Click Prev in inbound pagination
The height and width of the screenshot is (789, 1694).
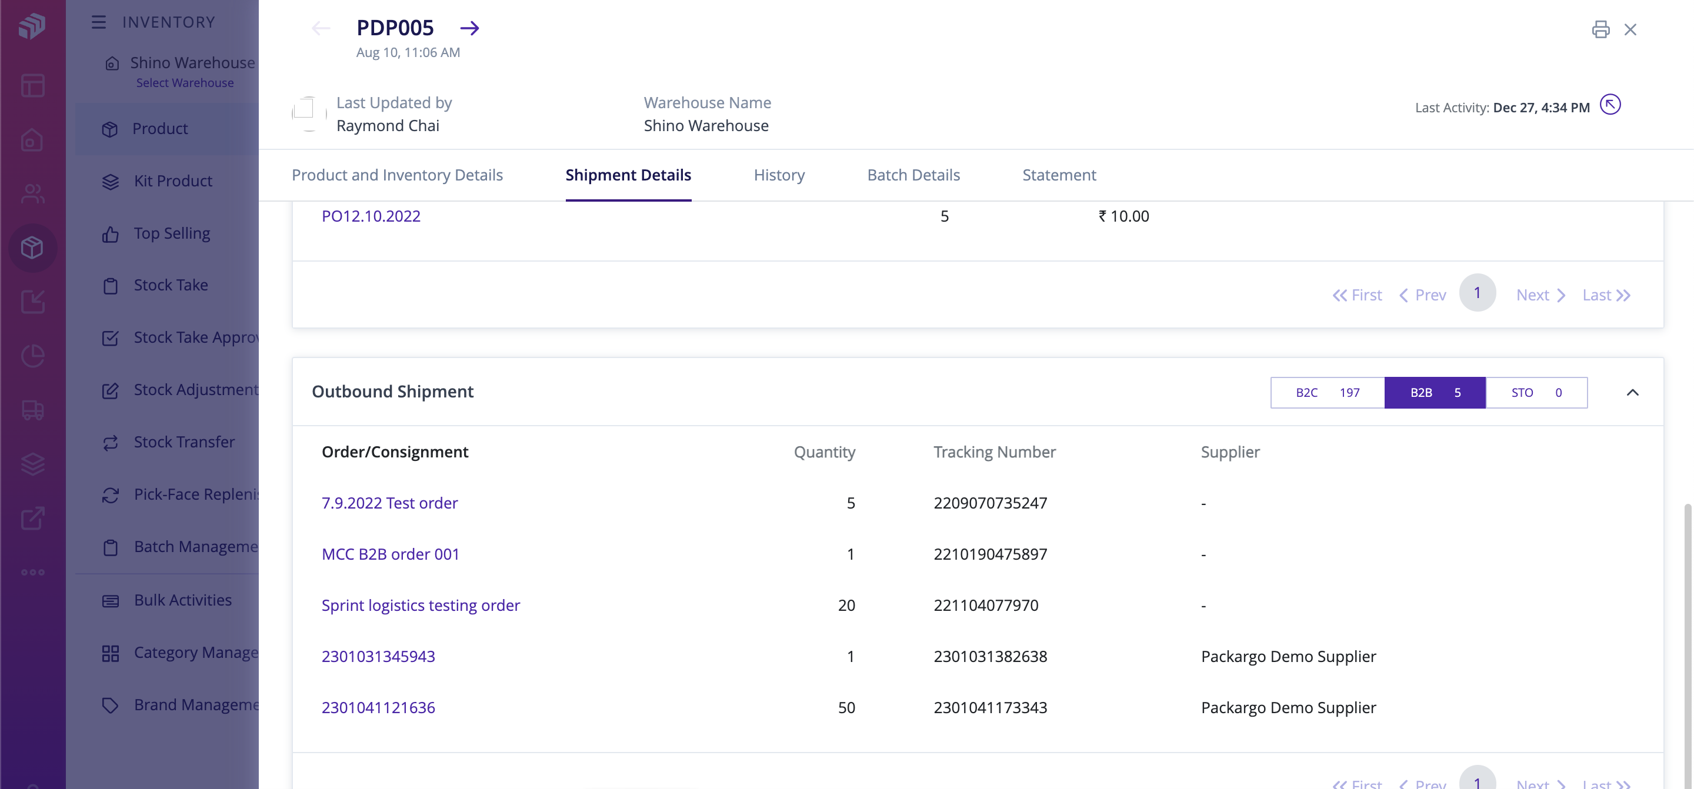[1422, 295]
